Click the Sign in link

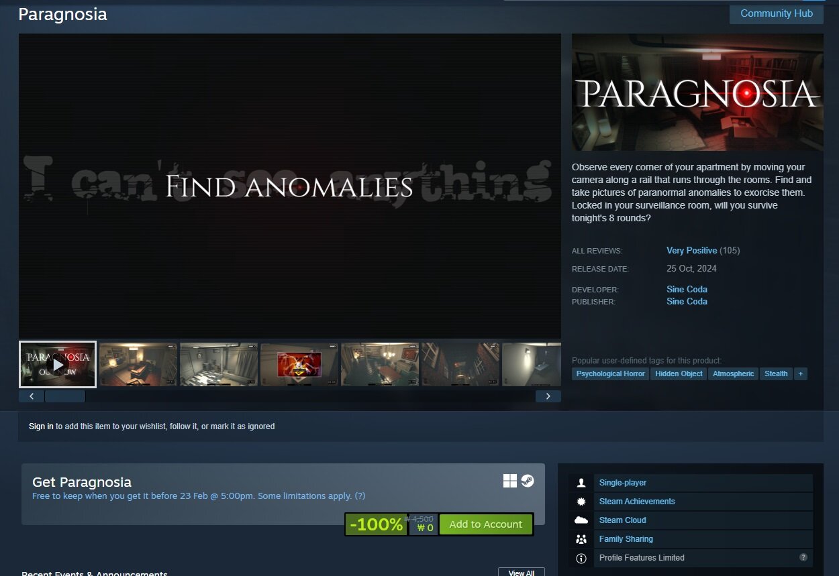tap(41, 426)
